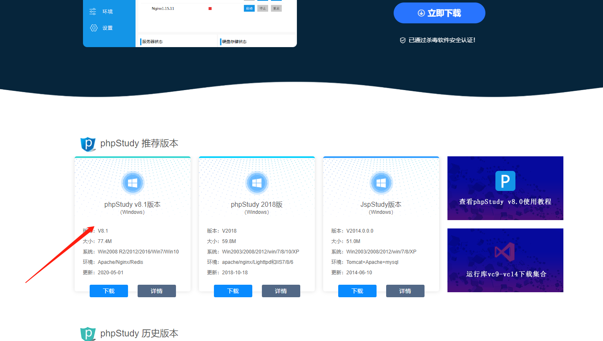Click the 大小 51.0M value
The height and width of the screenshot is (341, 603).
[353, 241]
